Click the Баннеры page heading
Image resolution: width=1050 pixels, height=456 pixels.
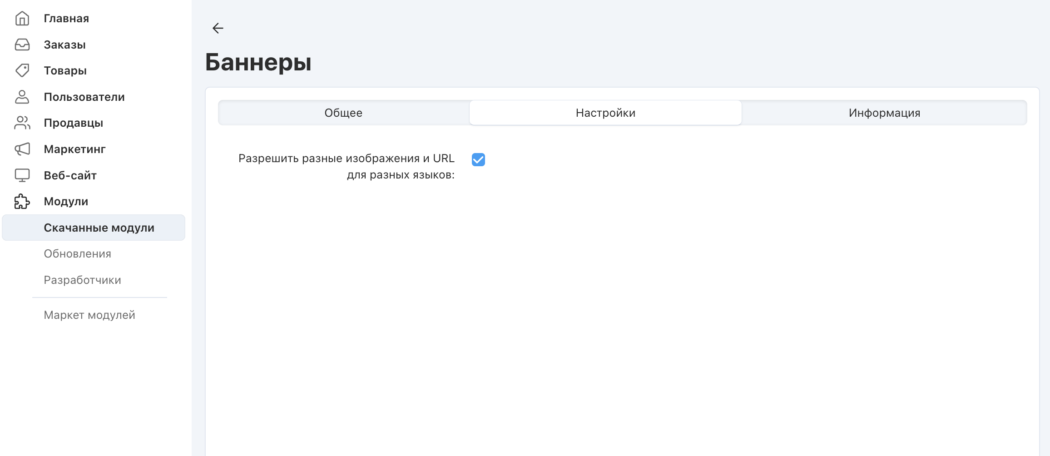click(258, 62)
